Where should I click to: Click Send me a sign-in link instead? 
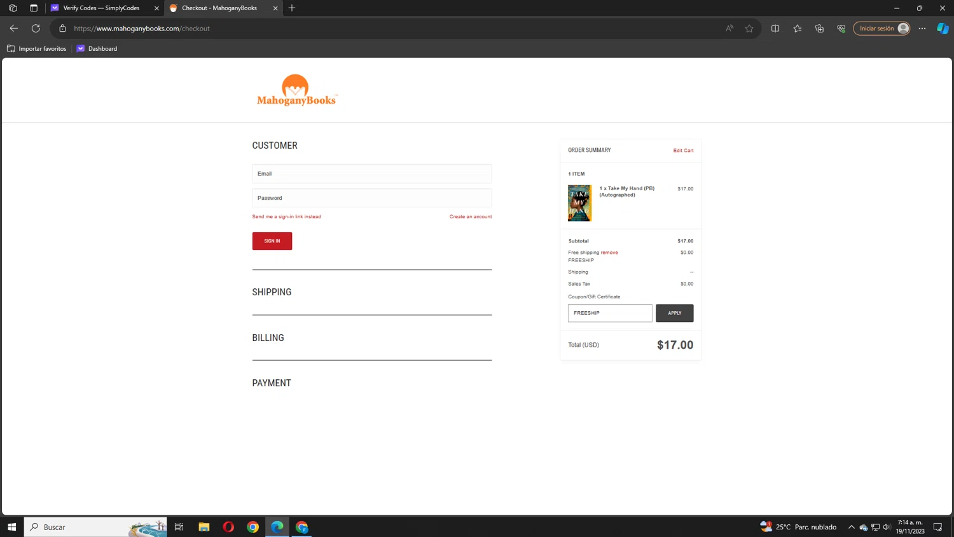(x=286, y=216)
